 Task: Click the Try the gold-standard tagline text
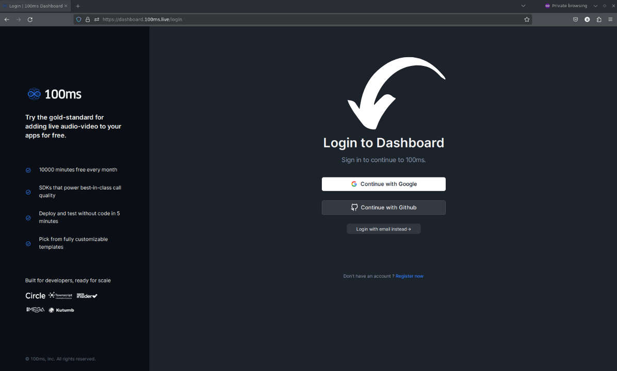click(73, 126)
